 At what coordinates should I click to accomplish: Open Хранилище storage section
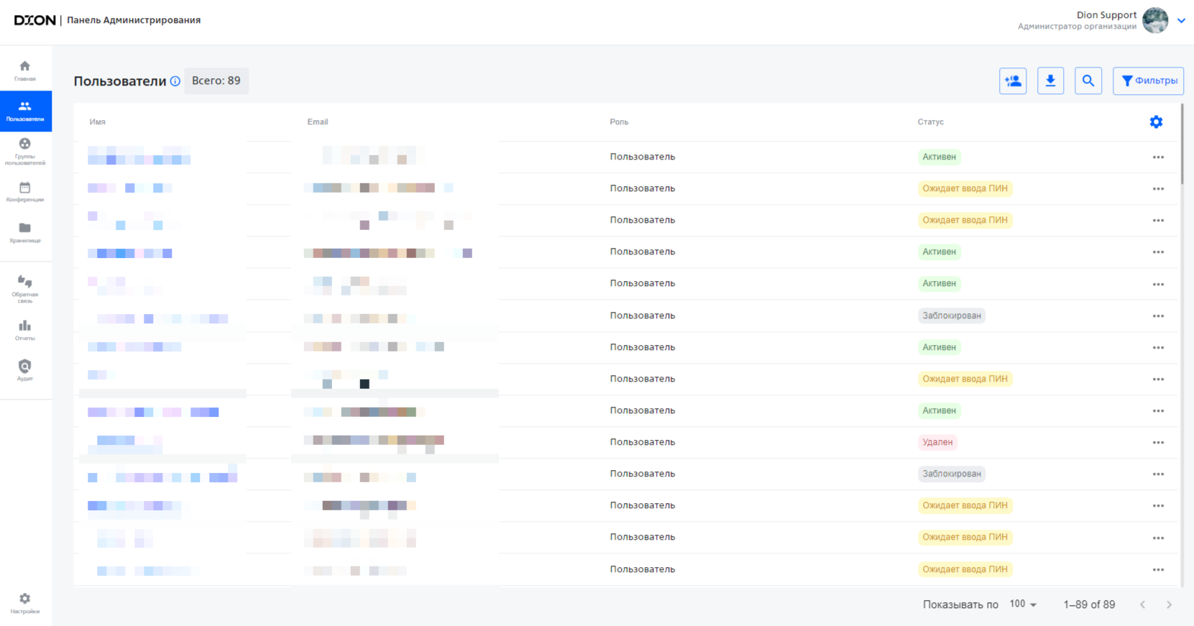[x=25, y=232]
